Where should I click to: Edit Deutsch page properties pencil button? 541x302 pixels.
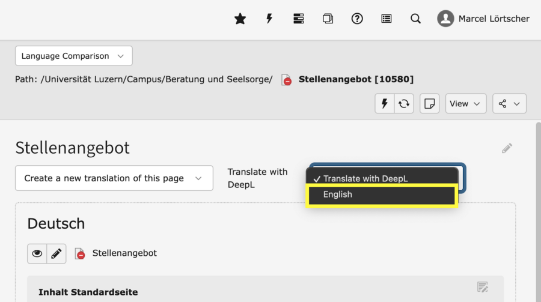(57, 253)
